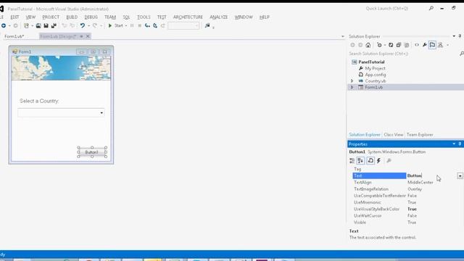Select the PanelTutorial project node
Viewport: 464px width, 261px height.
point(371,62)
